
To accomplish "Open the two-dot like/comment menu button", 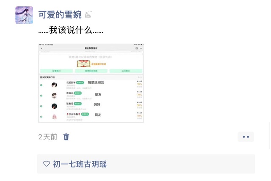I will [246, 137].
